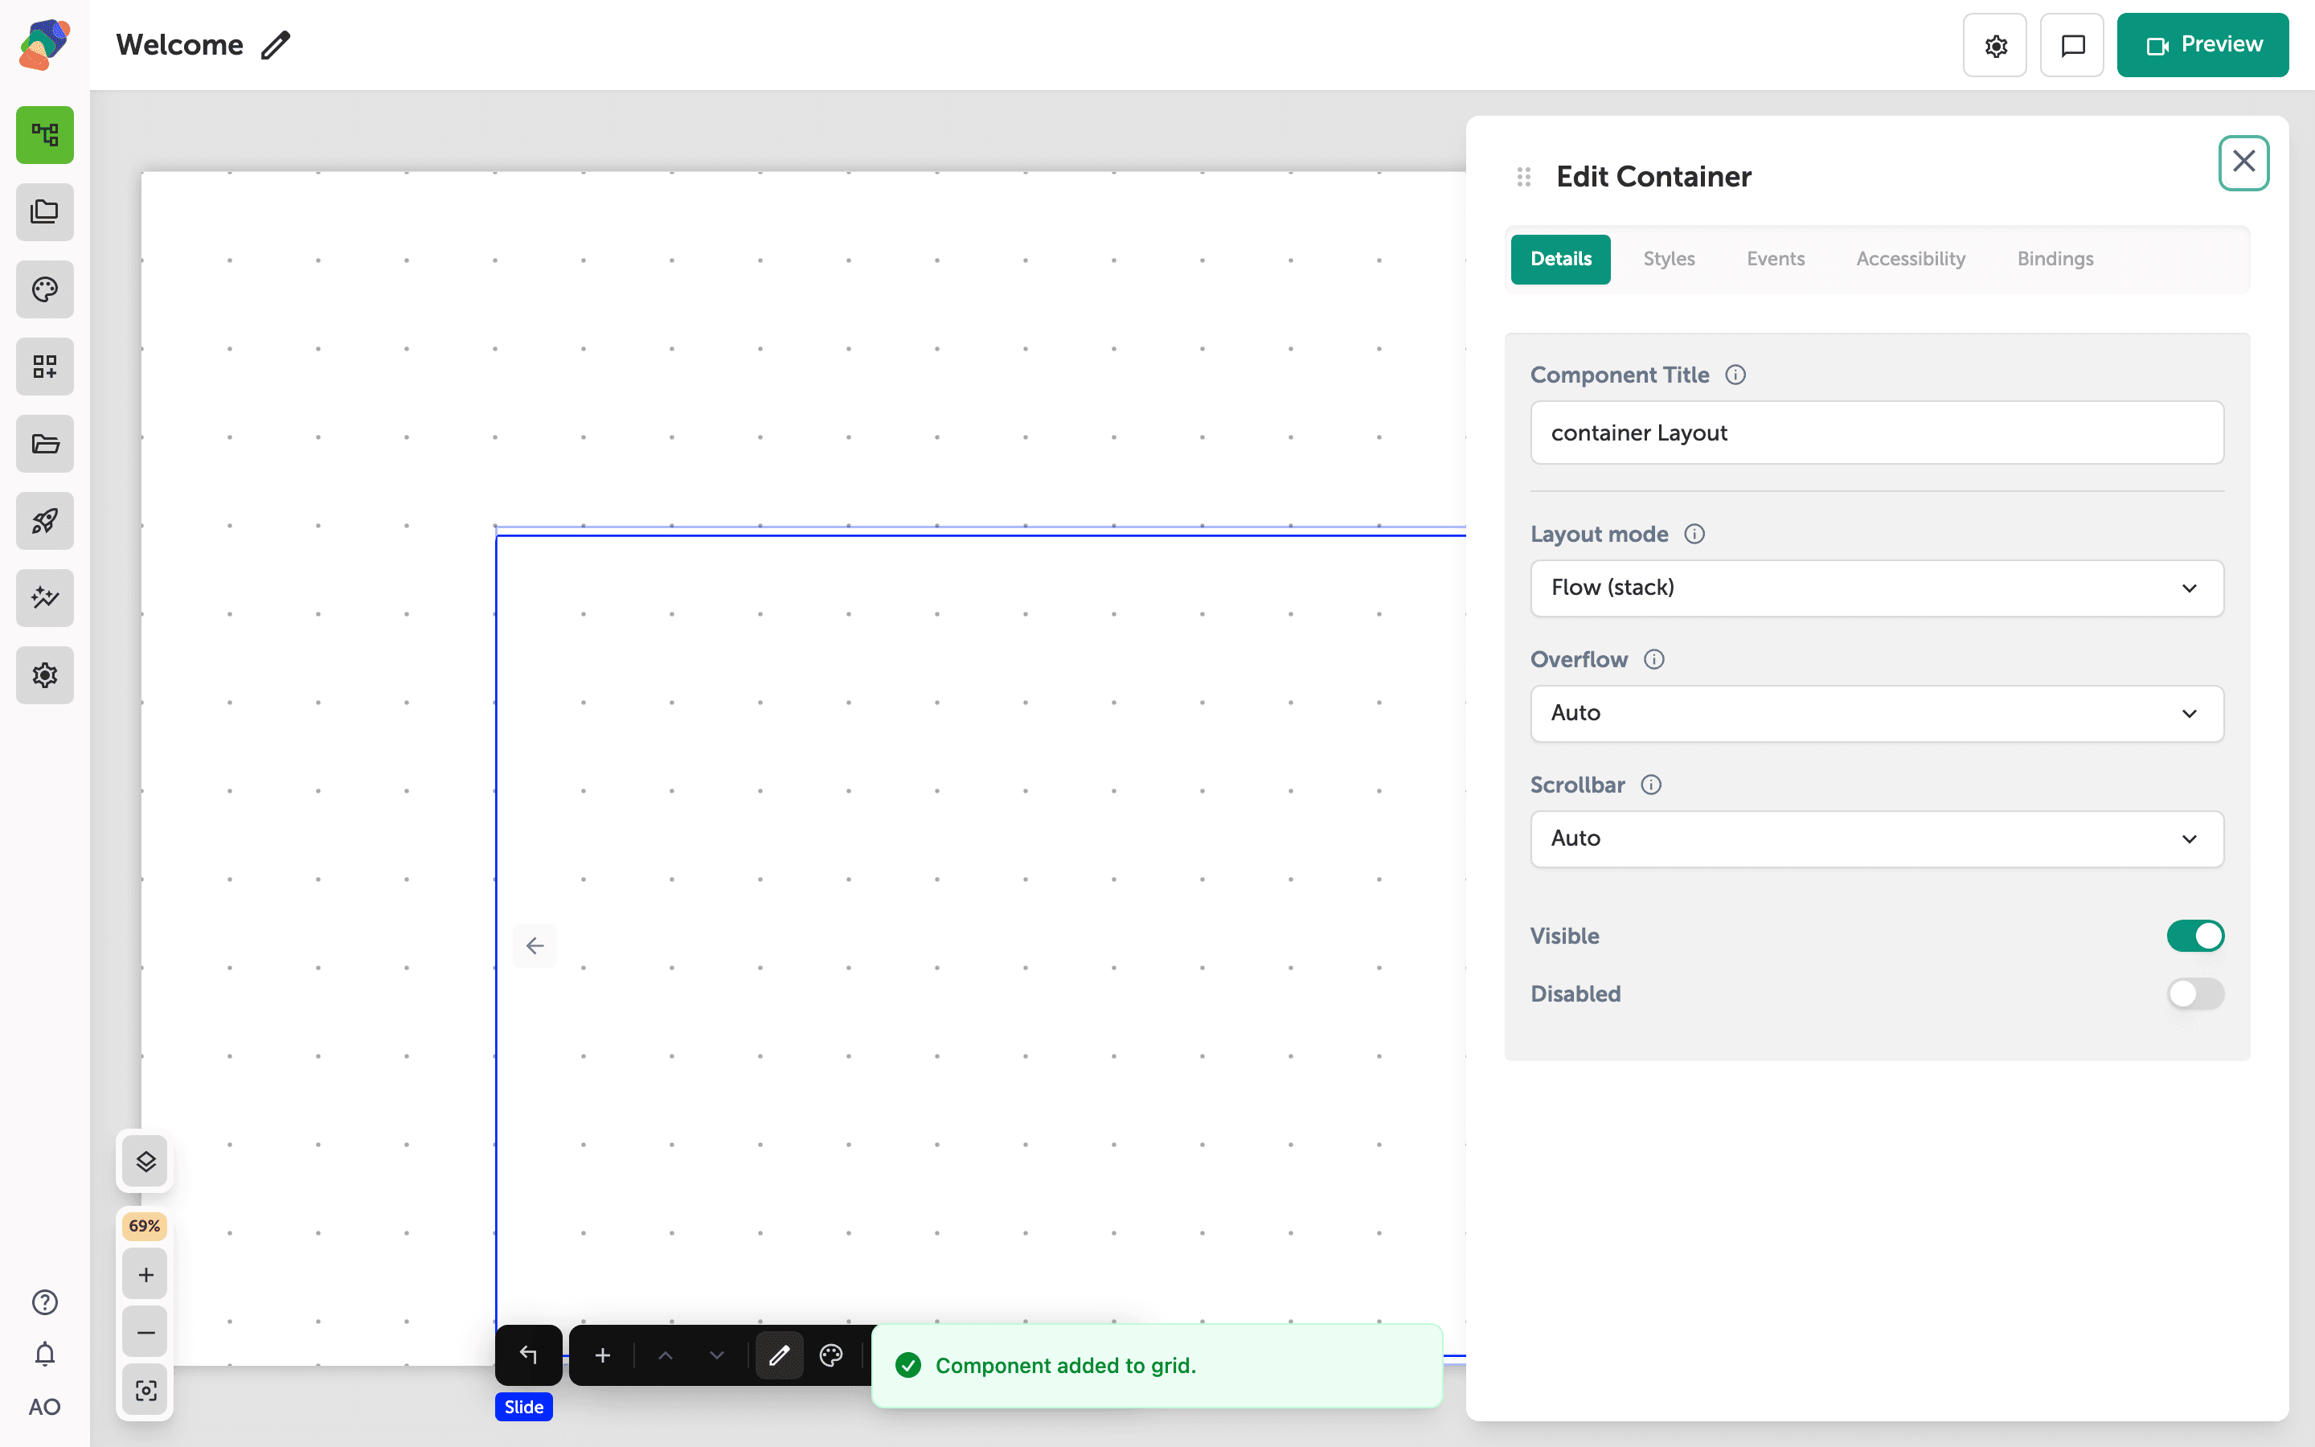Open the help question mark icon
Screen dimensions: 2315x1447
point(45,1302)
